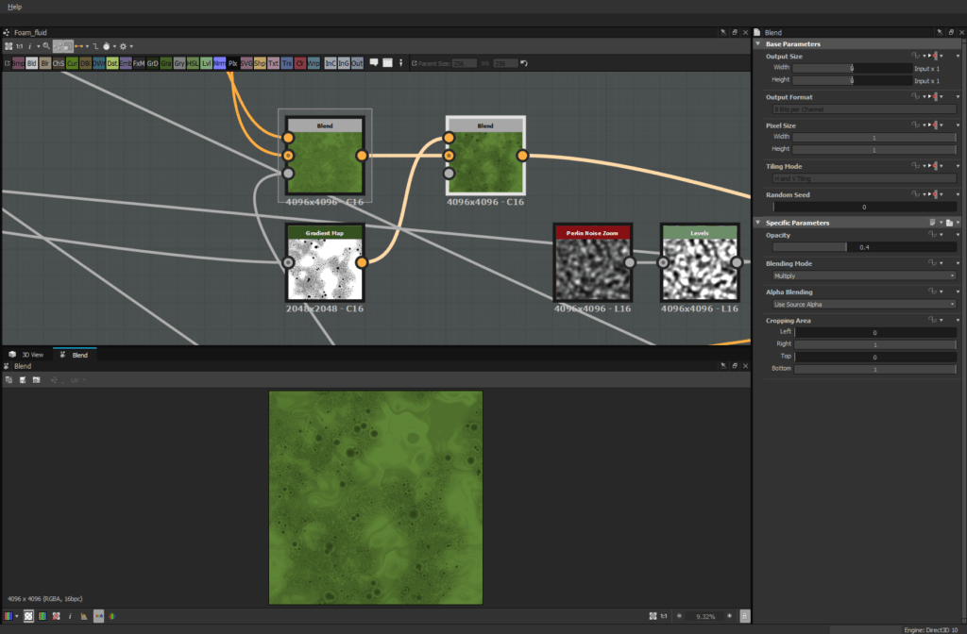Reset the parent size with the undo arrow
Image resolution: width=967 pixels, height=634 pixels.
coord(524,63)
